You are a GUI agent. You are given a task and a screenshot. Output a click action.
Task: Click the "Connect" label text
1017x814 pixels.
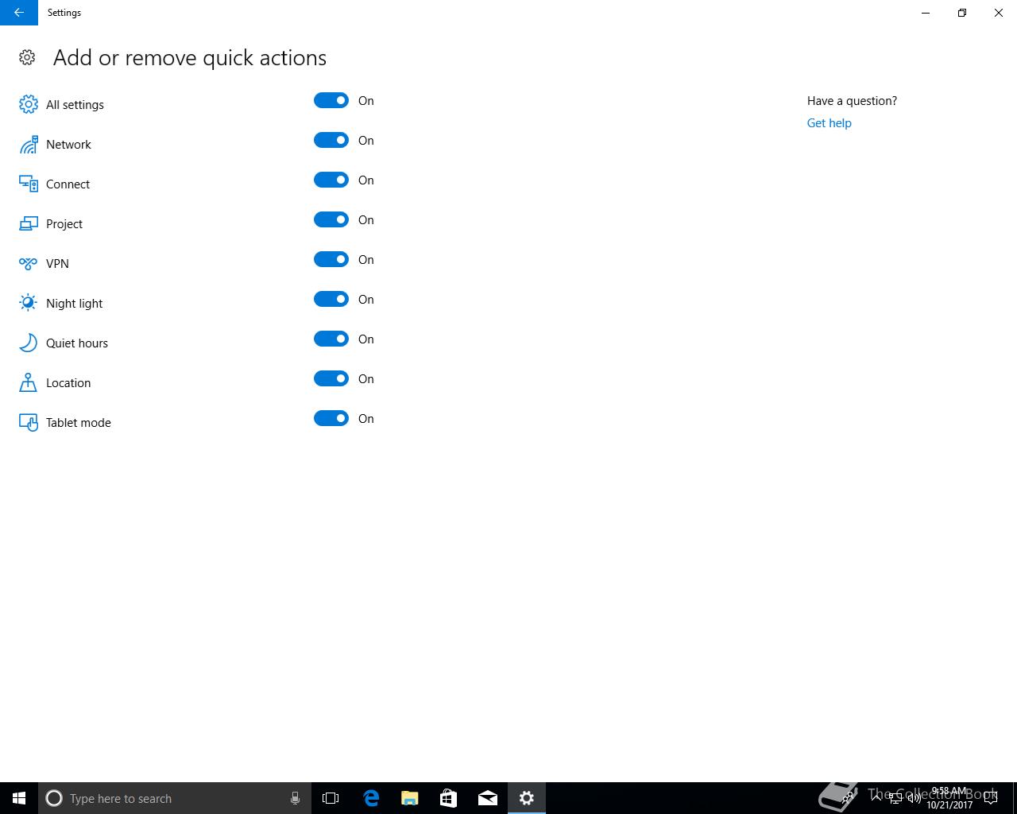click(x=68, y=184)
